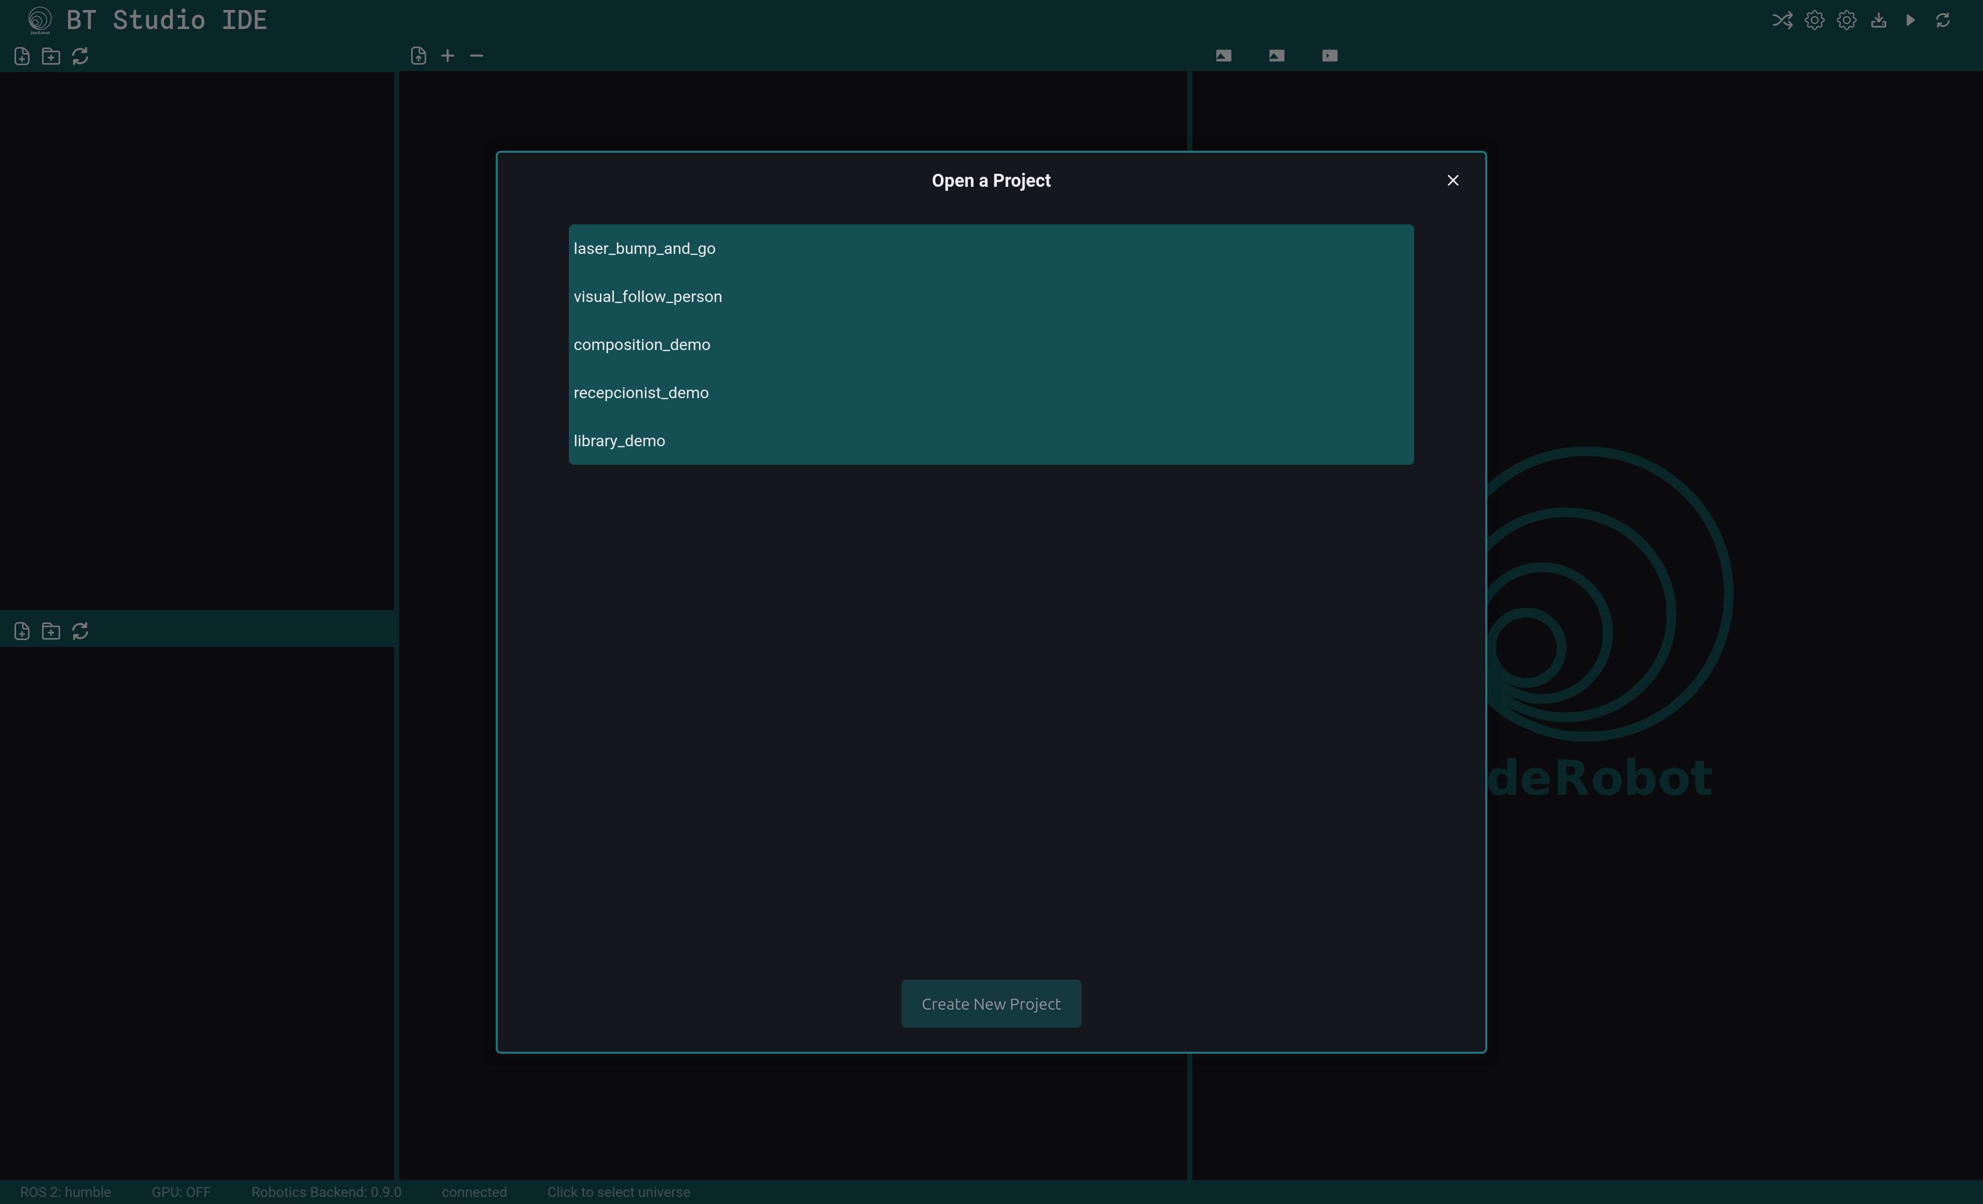The height and width of the screenshot is (1204, 1983).
Task: Click the new file icon in upper file panel
Action: [22, 56]
